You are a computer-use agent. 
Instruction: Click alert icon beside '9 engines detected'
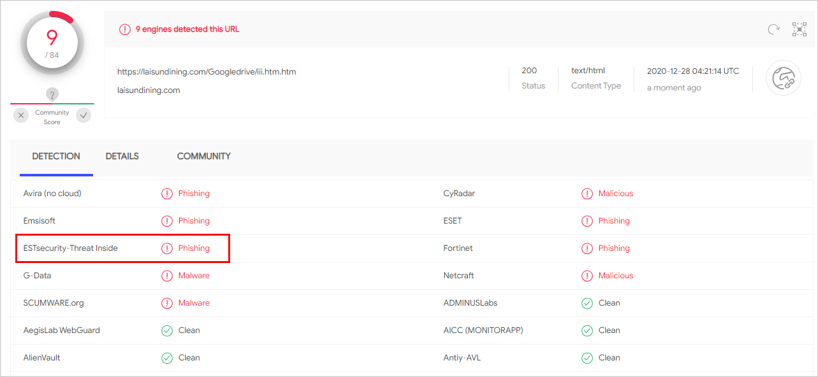click(x=125, y=29)
